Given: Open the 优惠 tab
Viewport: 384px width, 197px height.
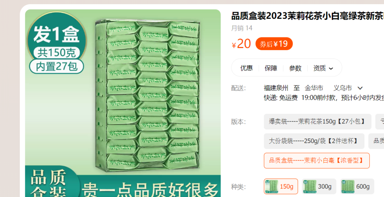Looking at the screenshot, I should pos(247,68).
